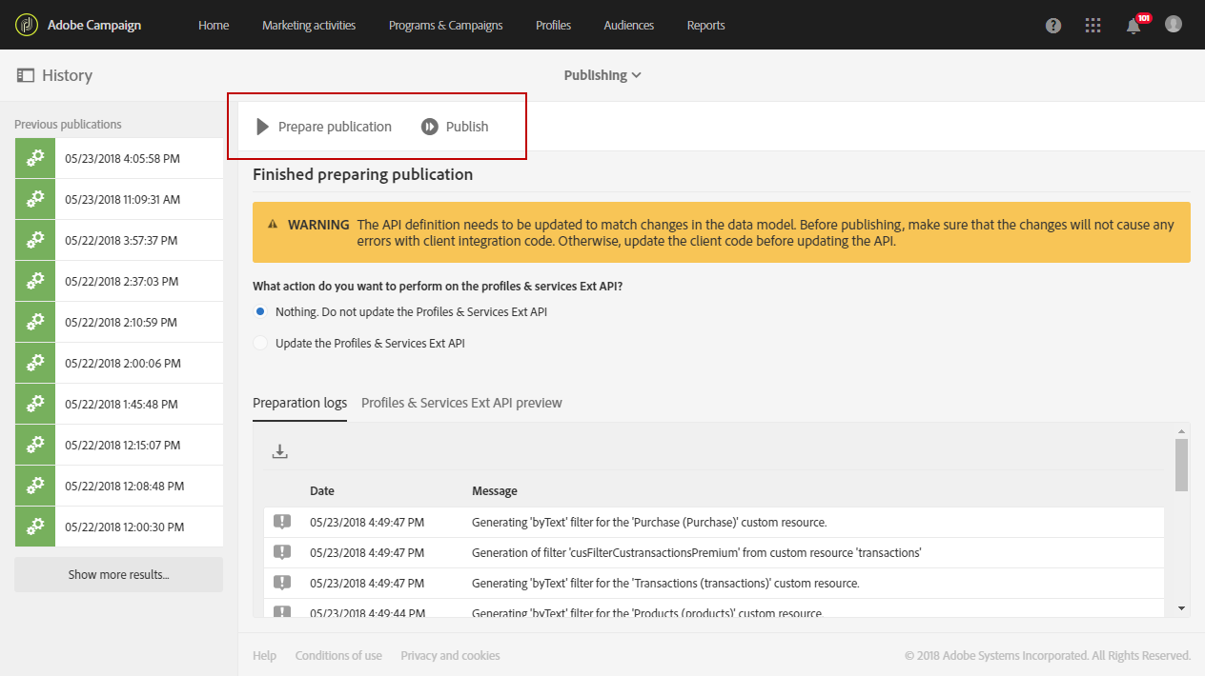1205x676 pixels.
Task: Click the Adobe Campaign logo icon
Action: tap(26, 25)
